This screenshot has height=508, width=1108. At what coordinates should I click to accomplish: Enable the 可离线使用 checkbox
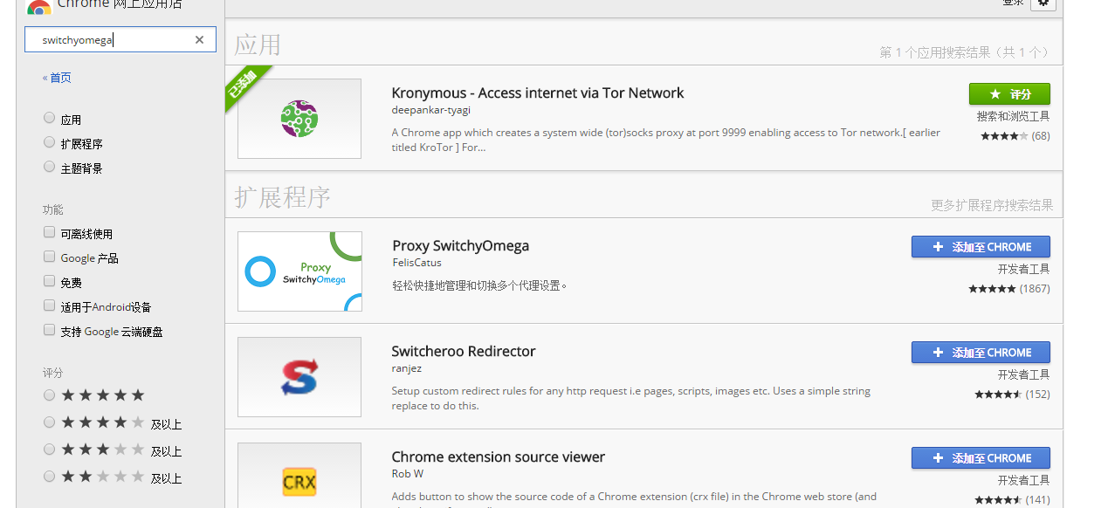pyautogui.click(x=50, y=233)
